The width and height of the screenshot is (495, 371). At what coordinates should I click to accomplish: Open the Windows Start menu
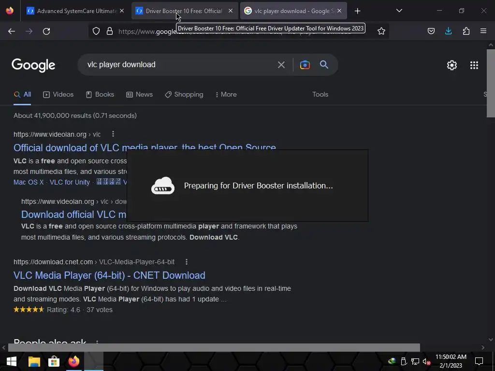[12, 361]
